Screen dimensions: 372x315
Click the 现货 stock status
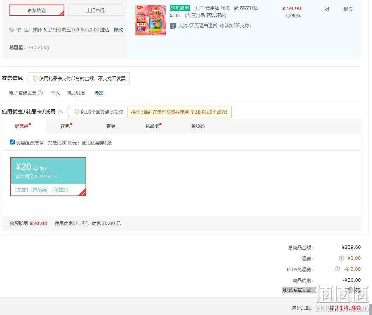click(x=348, y=9)
